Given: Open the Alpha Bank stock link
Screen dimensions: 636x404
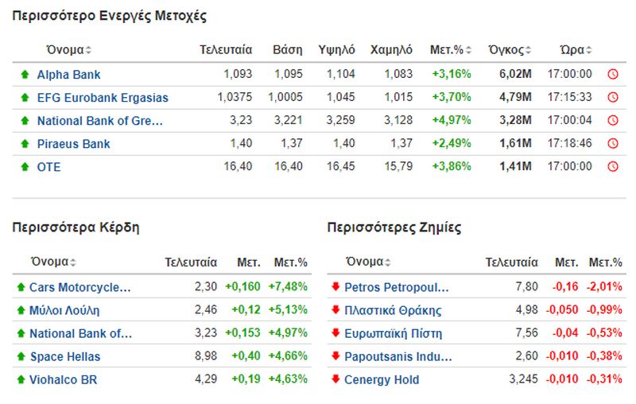Looking at the screenshot, I should 68,75.
